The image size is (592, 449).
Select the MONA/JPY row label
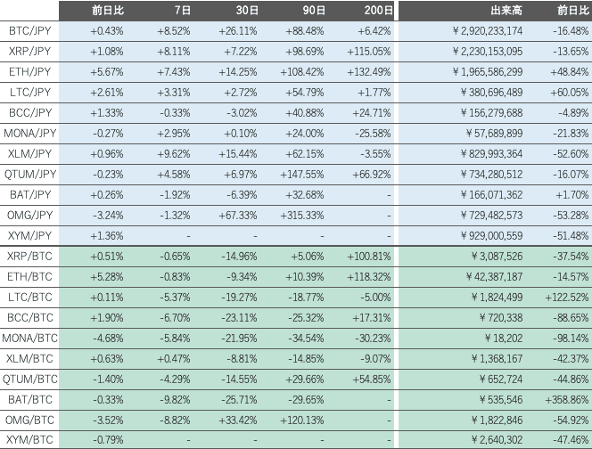click(29, 133)
